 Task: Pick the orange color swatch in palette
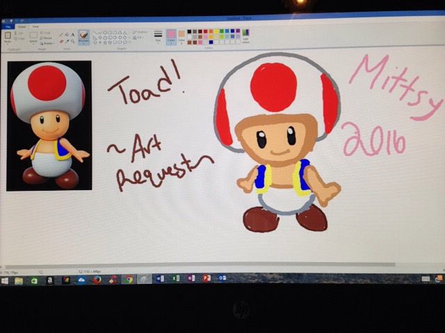(211, 31)
